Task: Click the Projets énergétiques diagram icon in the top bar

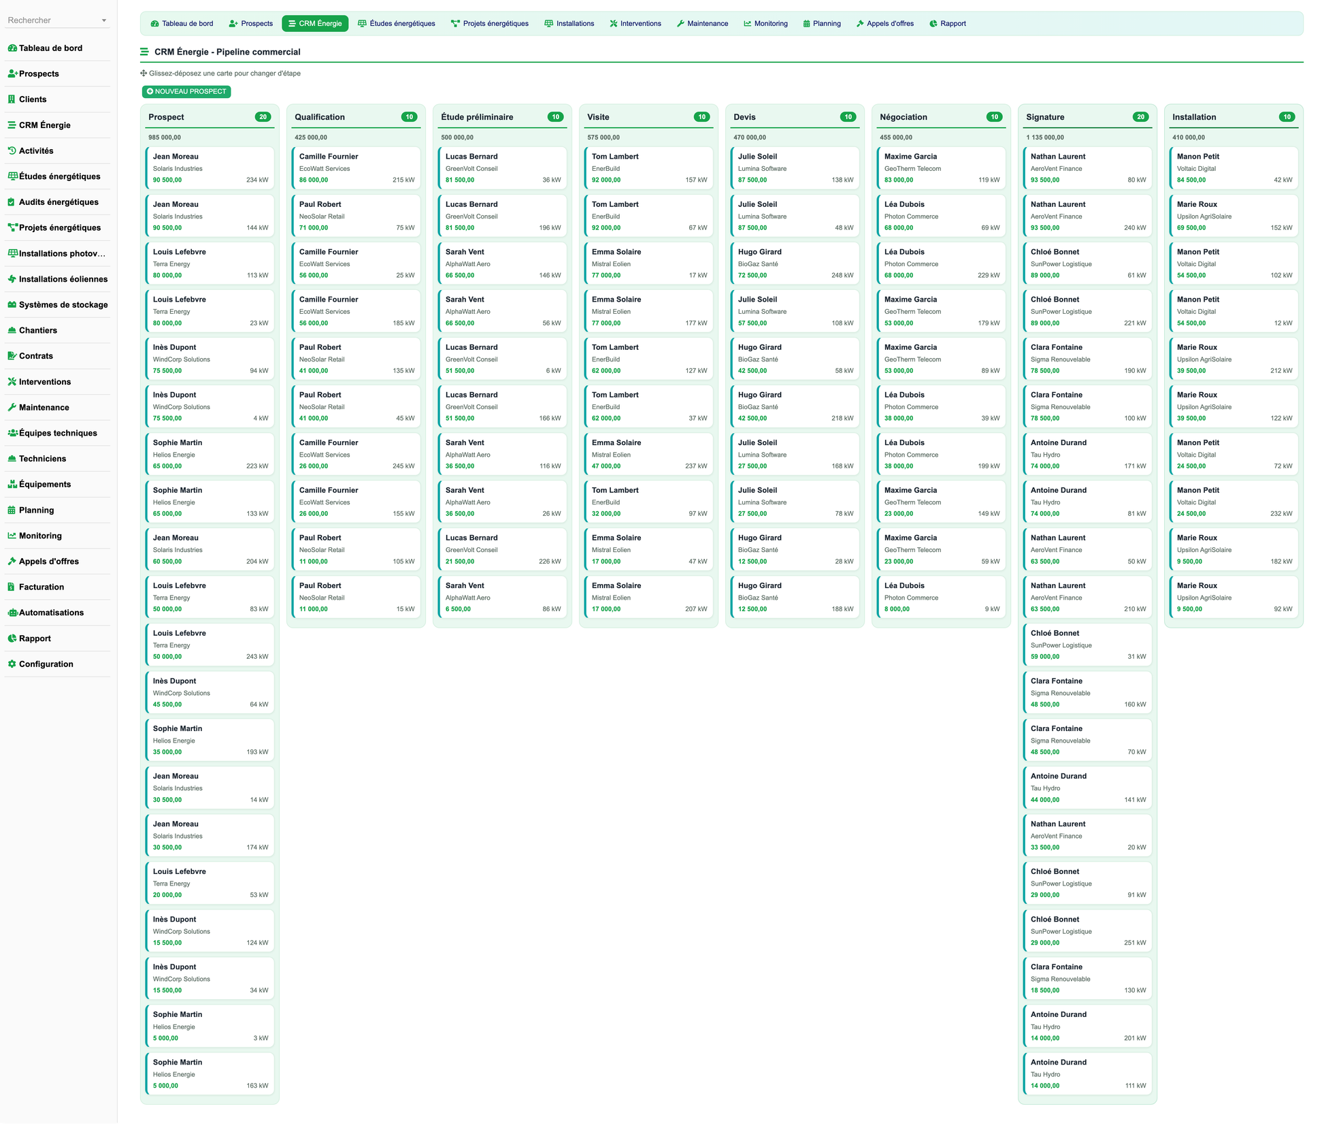Action: 456,24
